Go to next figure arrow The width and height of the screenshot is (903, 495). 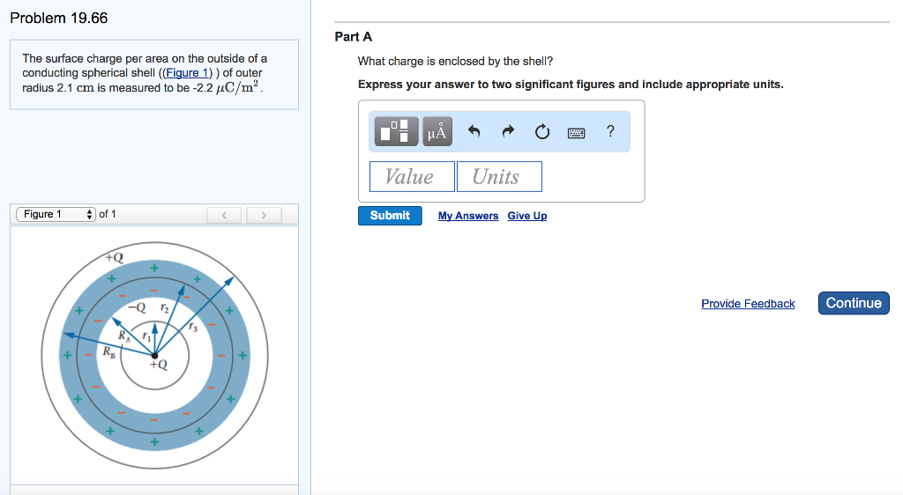264,215
